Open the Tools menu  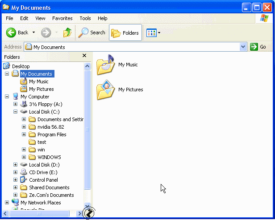pyautogui.click(x=85, y=18)
